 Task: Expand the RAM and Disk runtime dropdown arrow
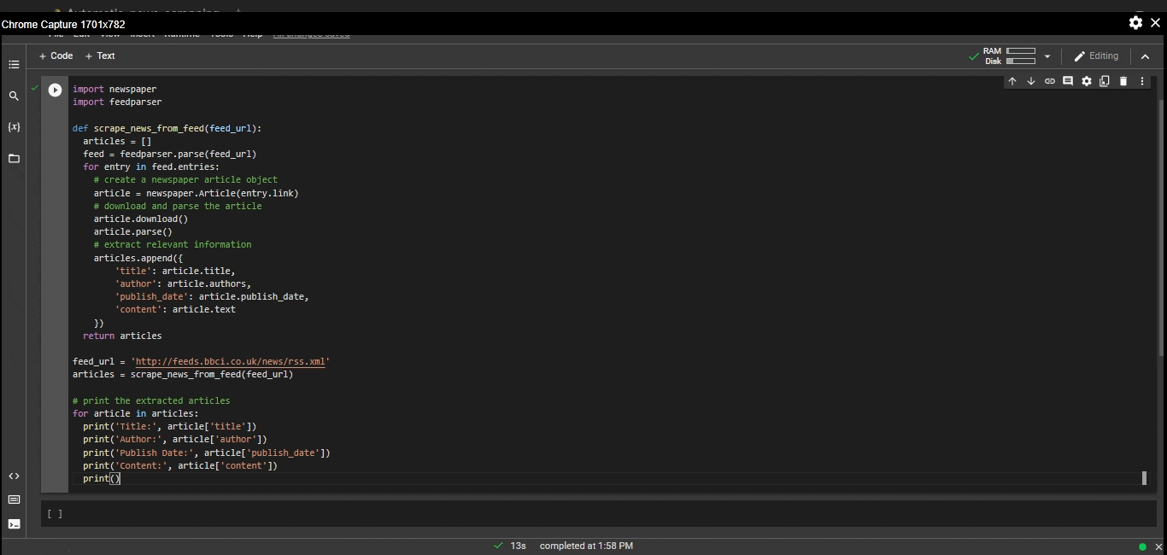1047,56
